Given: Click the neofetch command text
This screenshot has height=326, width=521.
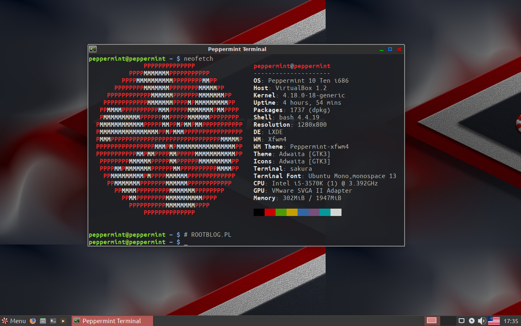Looking at the screenshot, I should tap(198, 59).
